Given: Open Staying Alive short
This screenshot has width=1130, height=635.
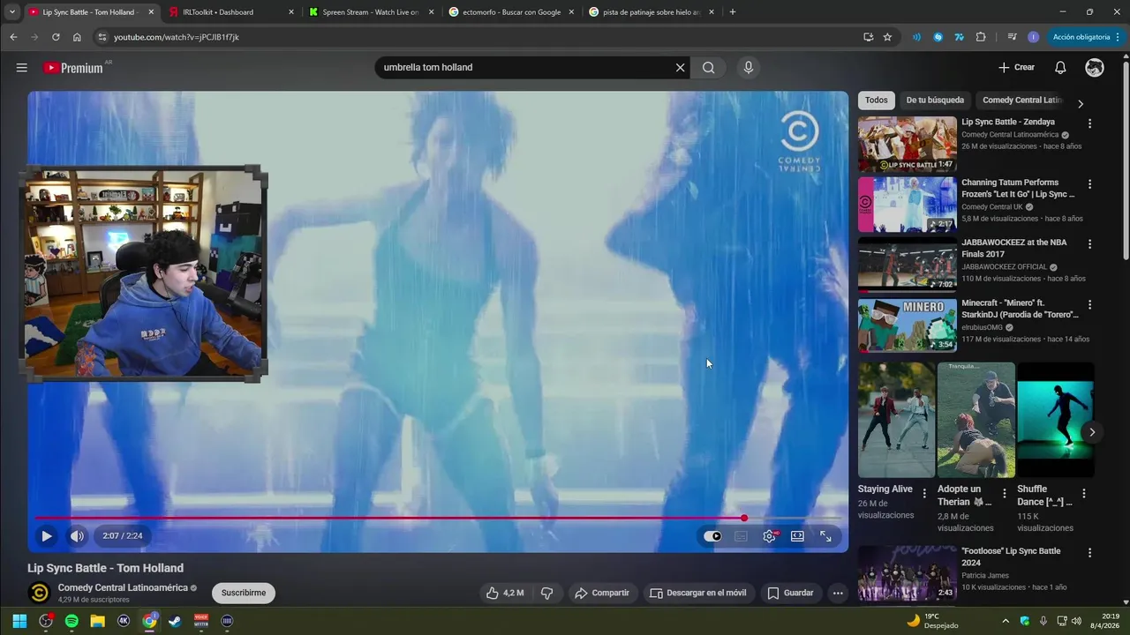Looking at the screenshot, I should tap(896, 420).
